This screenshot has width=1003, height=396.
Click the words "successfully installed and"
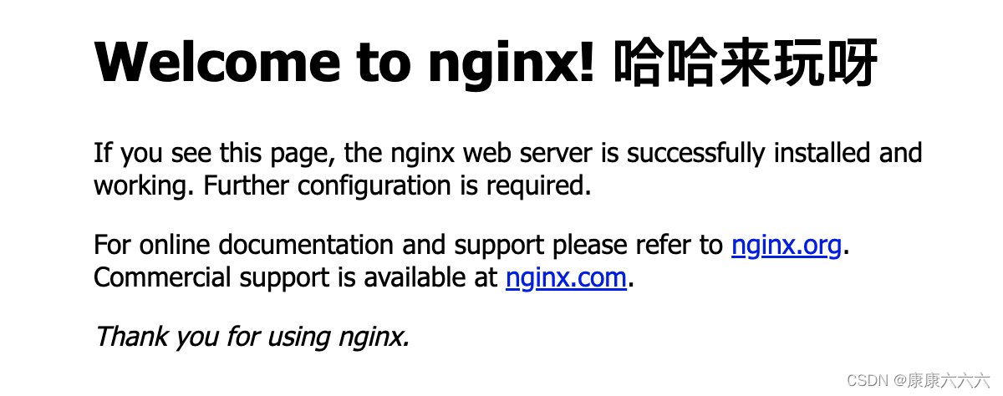tap(775, 154)
